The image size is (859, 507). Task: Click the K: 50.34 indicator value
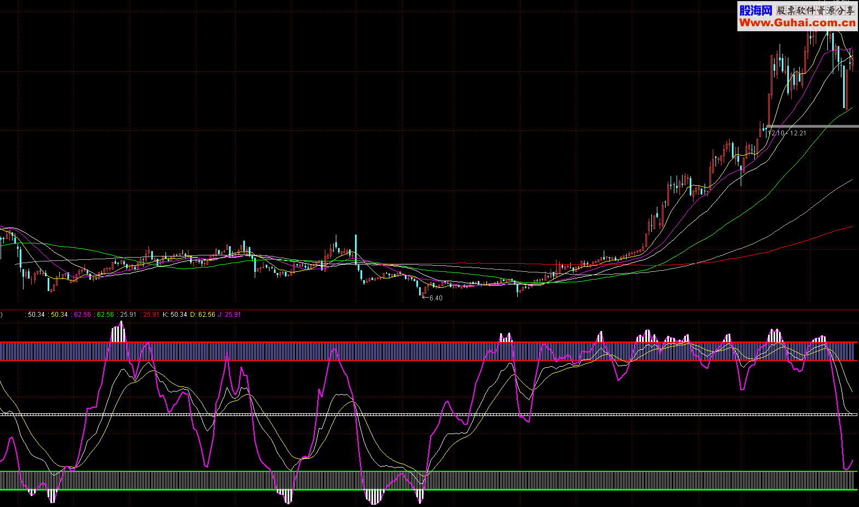point(175,315)
